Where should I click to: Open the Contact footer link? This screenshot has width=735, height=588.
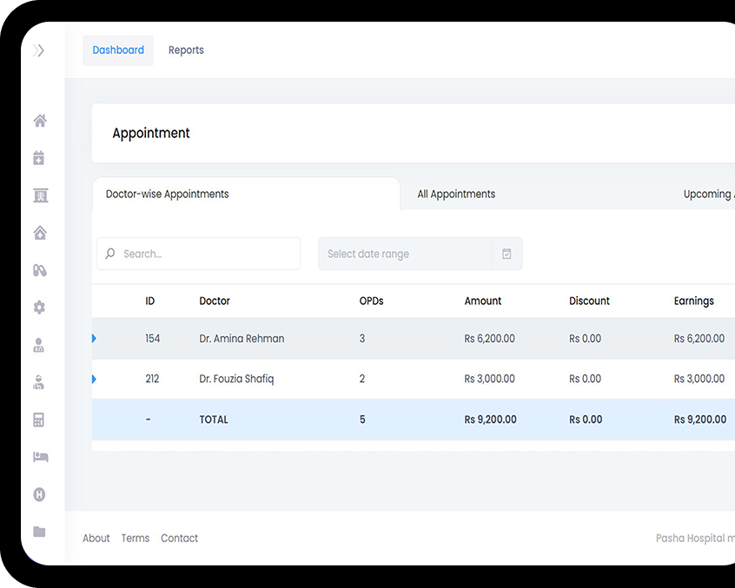click(x=179, y=538)
